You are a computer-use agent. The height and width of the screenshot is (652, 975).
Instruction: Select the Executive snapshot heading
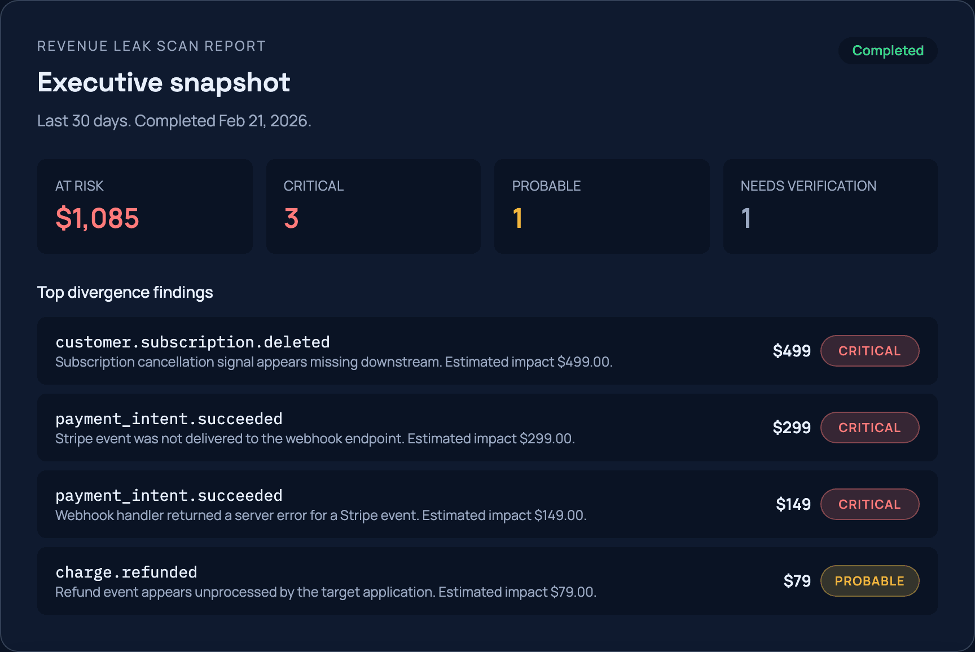(163, 82)
